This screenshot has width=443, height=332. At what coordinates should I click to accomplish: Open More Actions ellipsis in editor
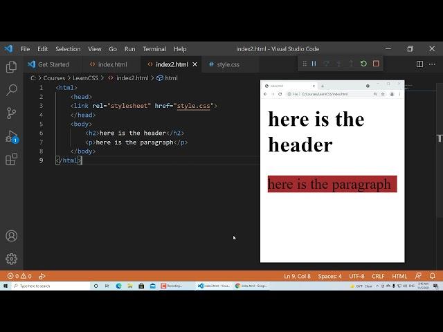(432, 64)
